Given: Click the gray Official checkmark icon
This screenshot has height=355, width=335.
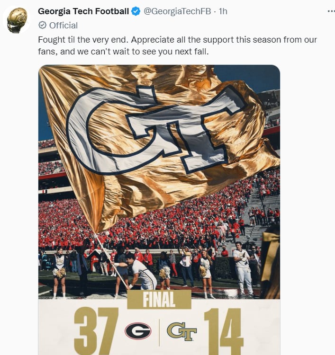Looking at the screenshot, I should tap(42, 25).
